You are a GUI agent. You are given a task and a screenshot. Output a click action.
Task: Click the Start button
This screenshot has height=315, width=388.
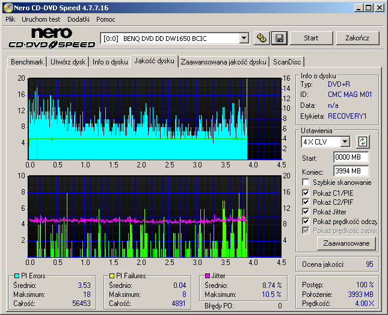tap(311, 38)
